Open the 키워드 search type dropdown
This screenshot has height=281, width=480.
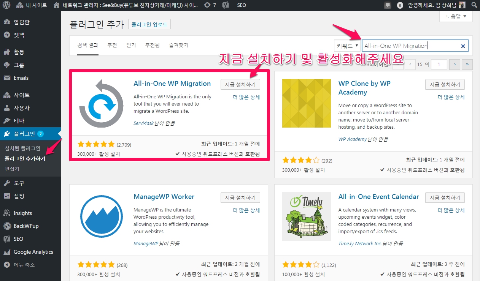pos(347,46)
